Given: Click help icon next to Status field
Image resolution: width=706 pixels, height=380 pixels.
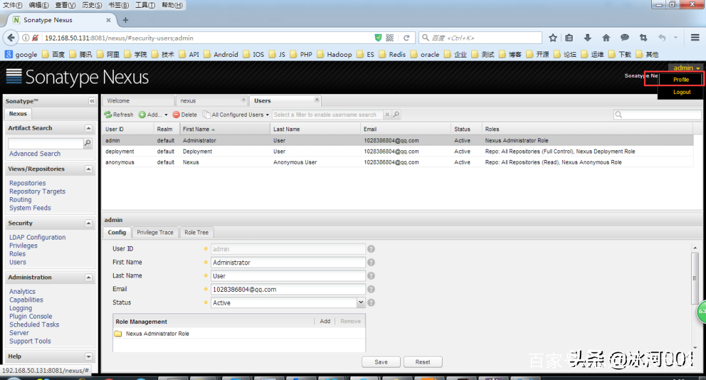Looking at the screenshot, I should coord(371,303).
